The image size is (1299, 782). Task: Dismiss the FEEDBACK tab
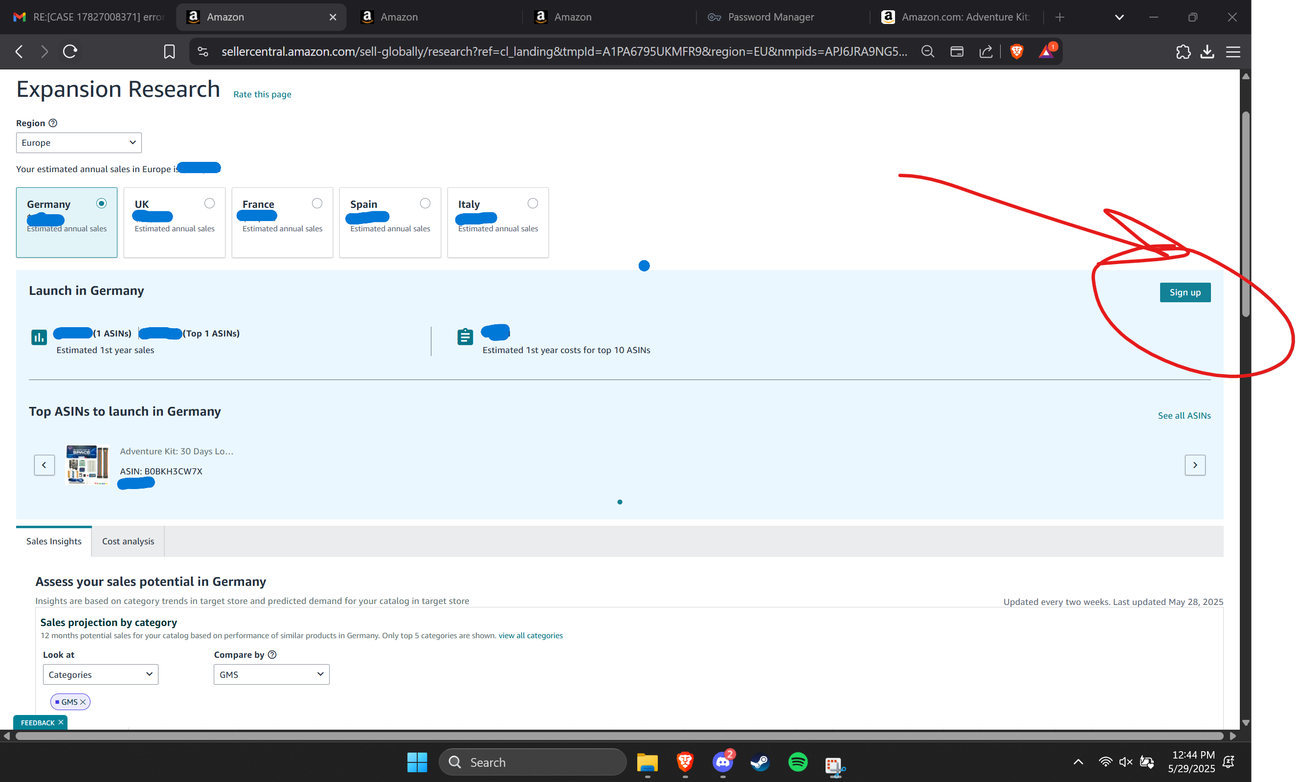click(x=61, y=722)
